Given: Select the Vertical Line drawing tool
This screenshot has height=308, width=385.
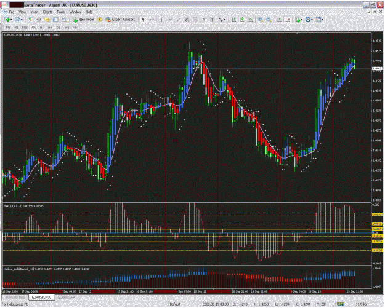Looking at the screenshot, I should coord(161,20).
